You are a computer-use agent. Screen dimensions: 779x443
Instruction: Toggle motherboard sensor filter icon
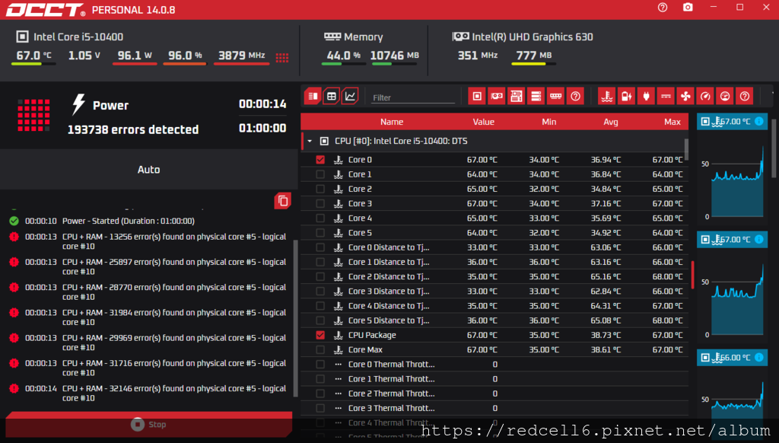(x=517, y=96)
